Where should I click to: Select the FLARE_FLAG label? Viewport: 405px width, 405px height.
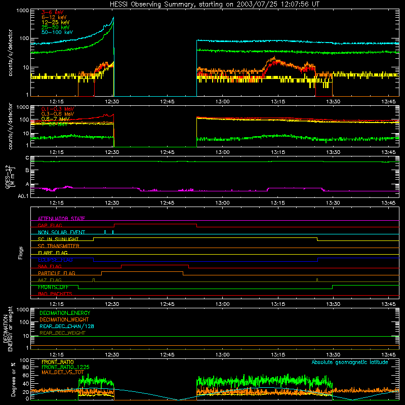pos(53,253)
